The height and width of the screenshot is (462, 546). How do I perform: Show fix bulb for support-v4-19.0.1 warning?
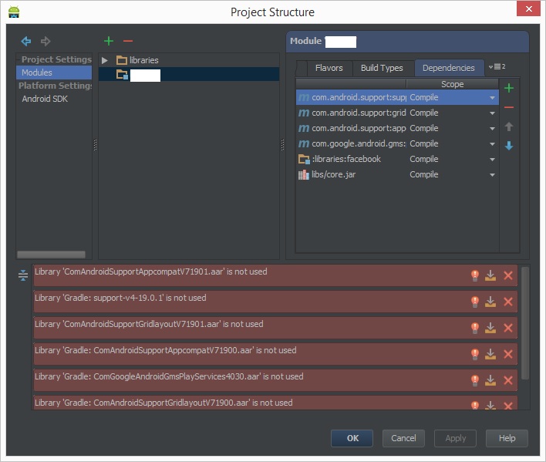coord(474,302)
